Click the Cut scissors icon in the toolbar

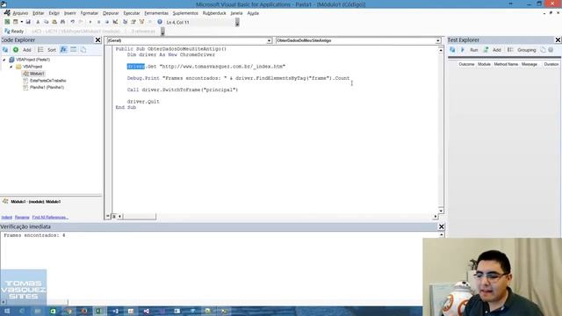[x=38, y=22]
